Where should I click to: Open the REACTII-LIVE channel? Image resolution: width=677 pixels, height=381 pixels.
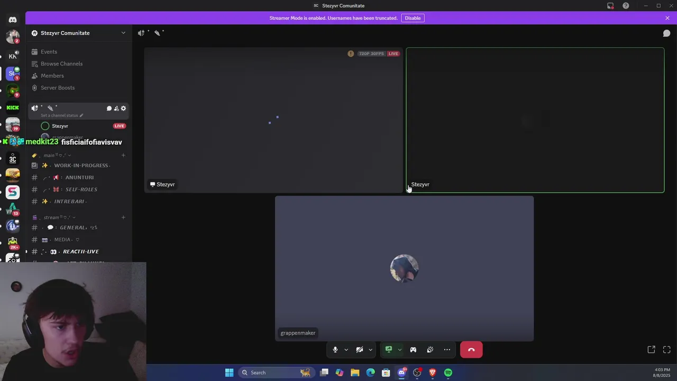[x=79, y=251]
